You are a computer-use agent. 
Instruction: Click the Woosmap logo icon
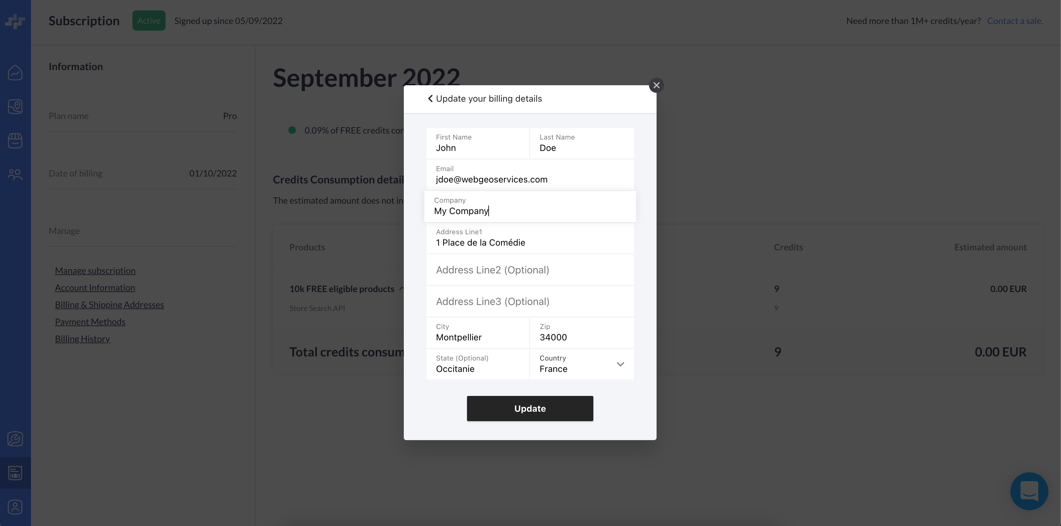[15, 21]
